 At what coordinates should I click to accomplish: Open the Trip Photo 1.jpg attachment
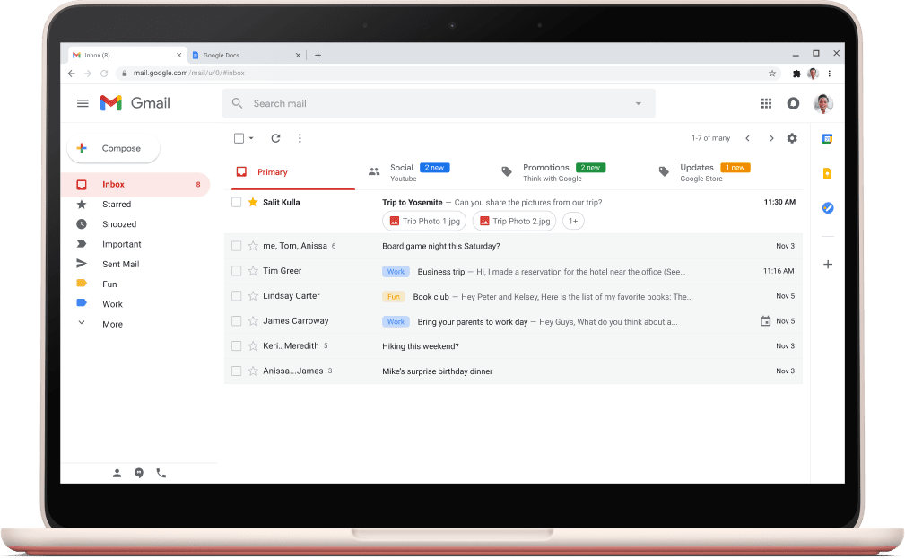coord(423,221)
